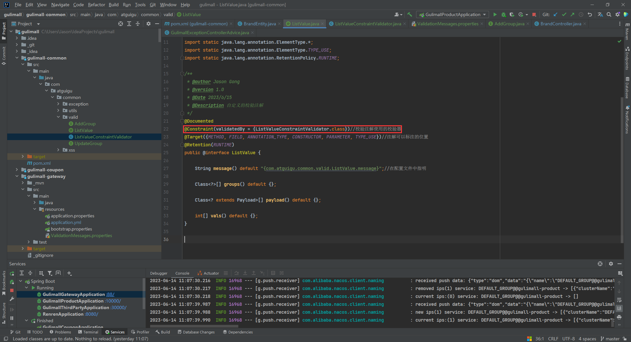Toggle soft-wrap in the console output
Screen dimensions: 631x342
[x=619, y=300]
